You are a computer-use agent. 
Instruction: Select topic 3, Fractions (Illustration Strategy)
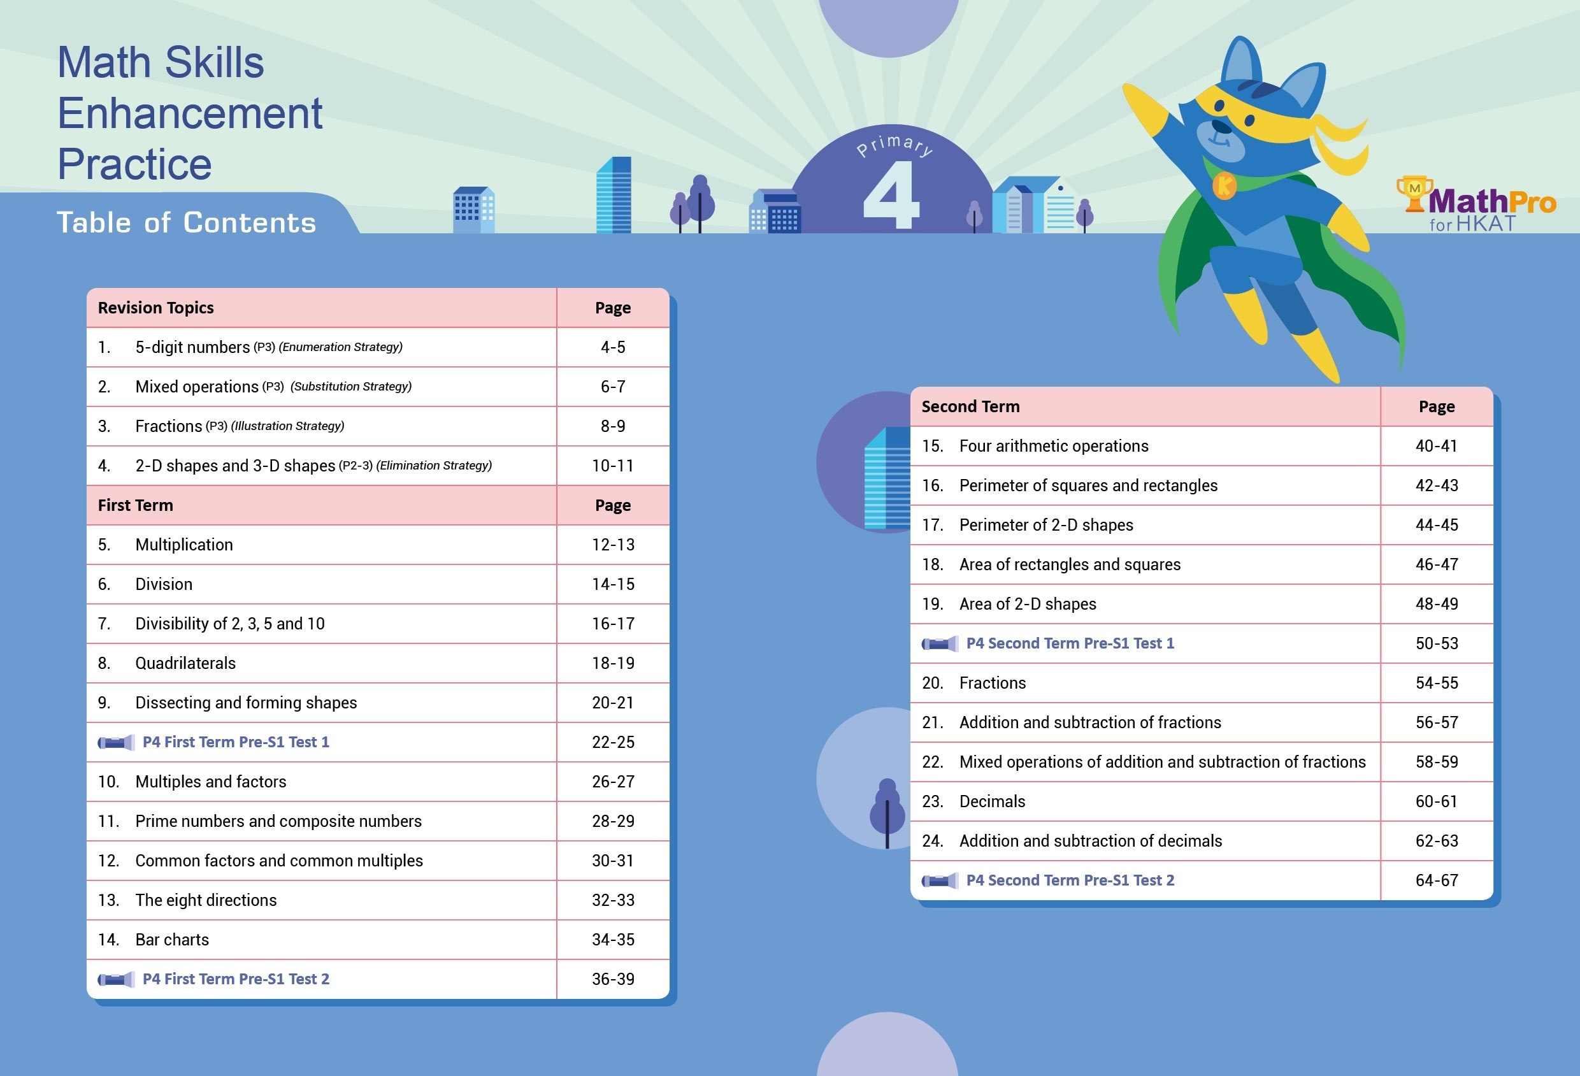[x=322, y=426]
